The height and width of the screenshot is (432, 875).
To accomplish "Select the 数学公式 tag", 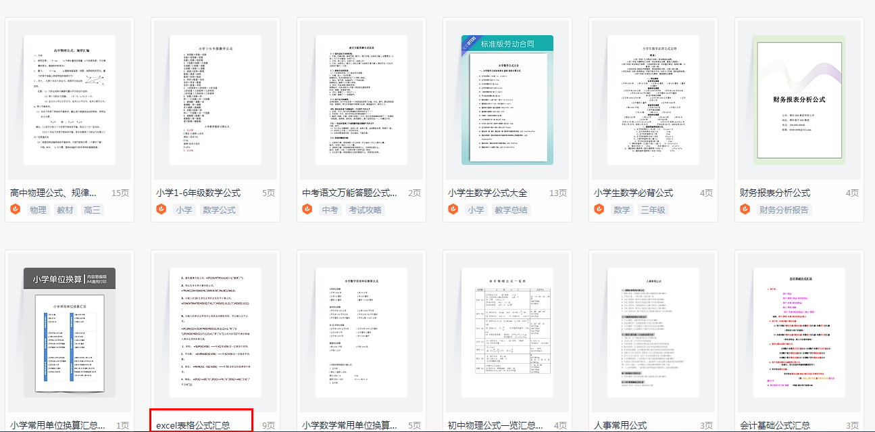I will [220, 210].
